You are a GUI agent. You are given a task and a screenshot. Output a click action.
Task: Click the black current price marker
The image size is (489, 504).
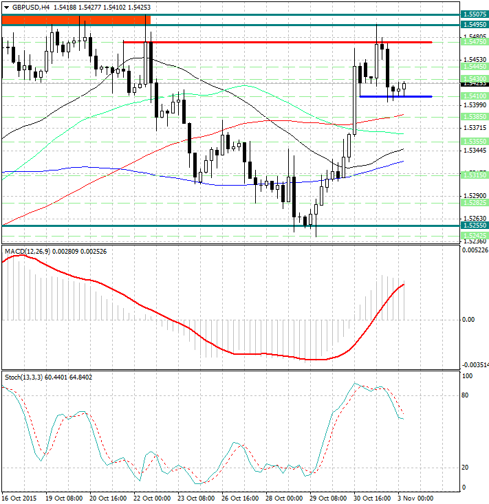pyautogui.click(x=475, y=85)
